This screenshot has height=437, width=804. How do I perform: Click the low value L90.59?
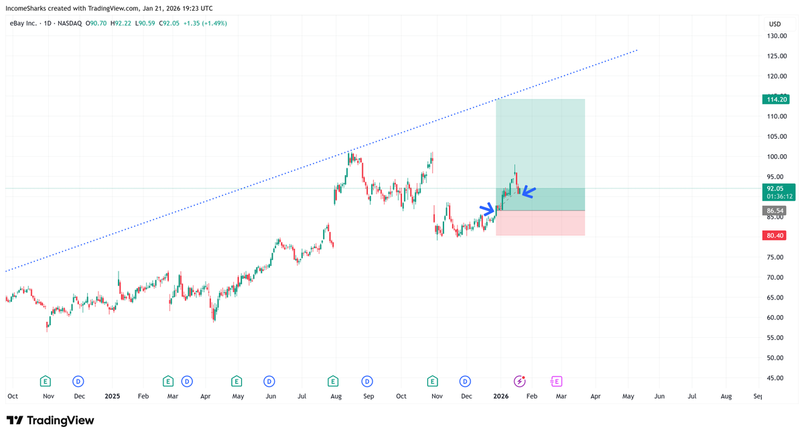point(145,23)
